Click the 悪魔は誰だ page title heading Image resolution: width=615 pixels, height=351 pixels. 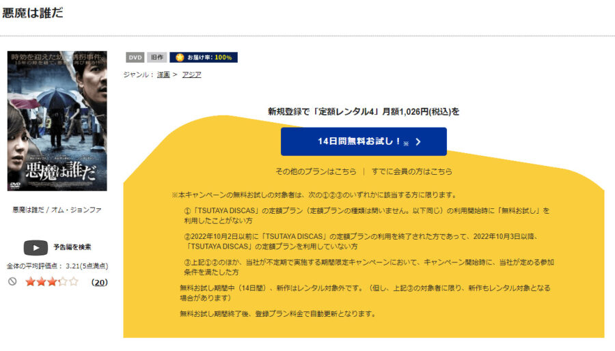[x=33, y=14]
